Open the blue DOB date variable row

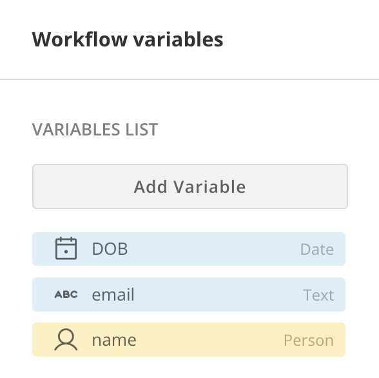click(x=189, y=249)
